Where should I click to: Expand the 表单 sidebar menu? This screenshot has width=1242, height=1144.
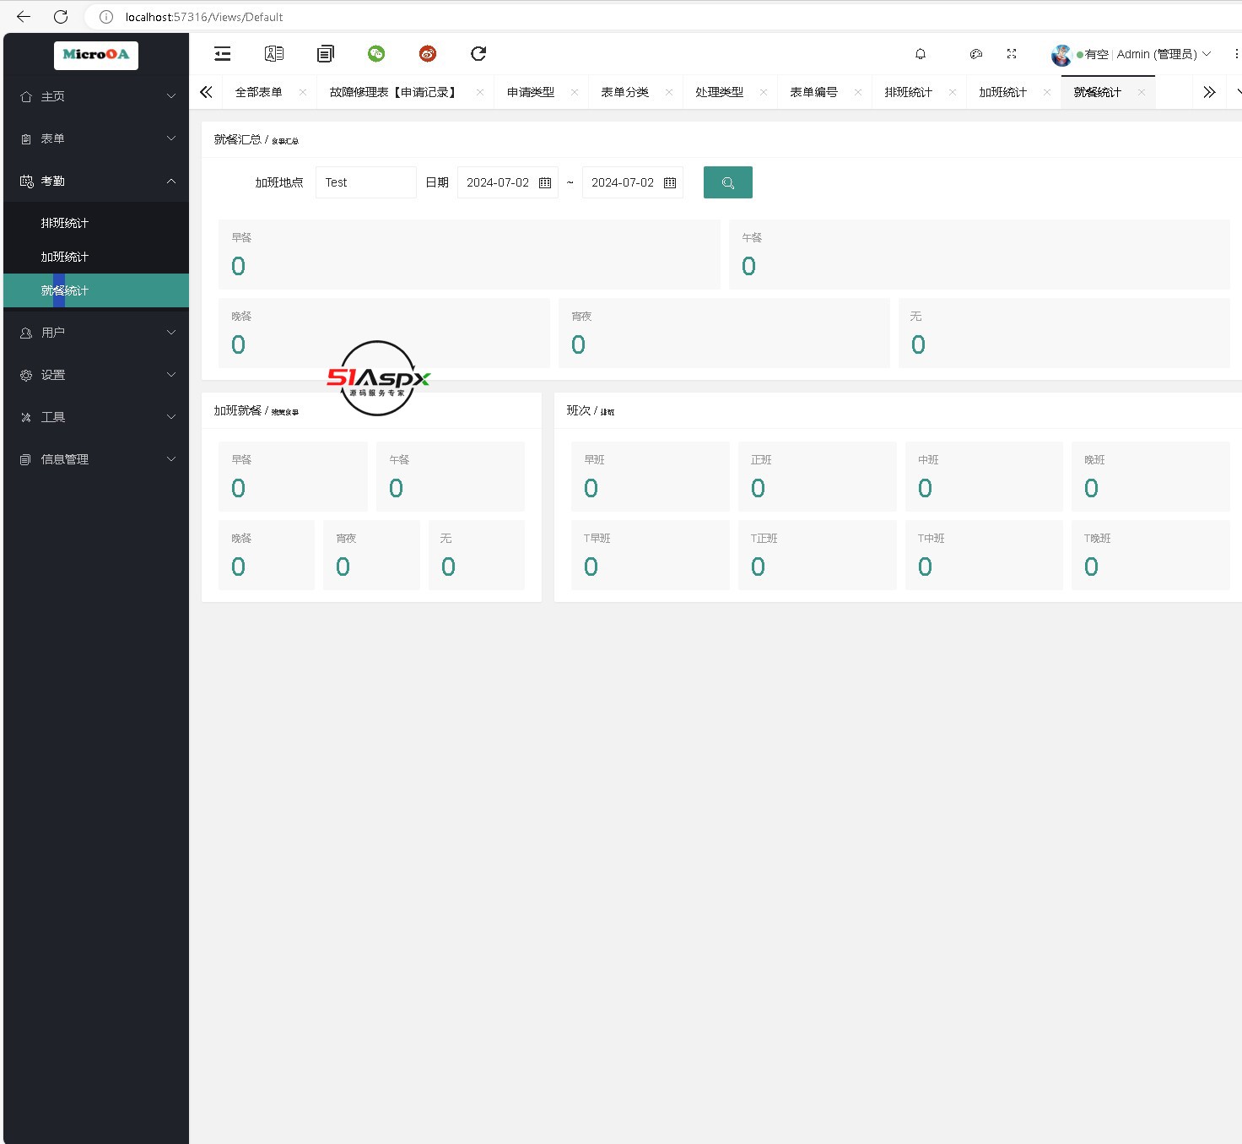[96, 138]
